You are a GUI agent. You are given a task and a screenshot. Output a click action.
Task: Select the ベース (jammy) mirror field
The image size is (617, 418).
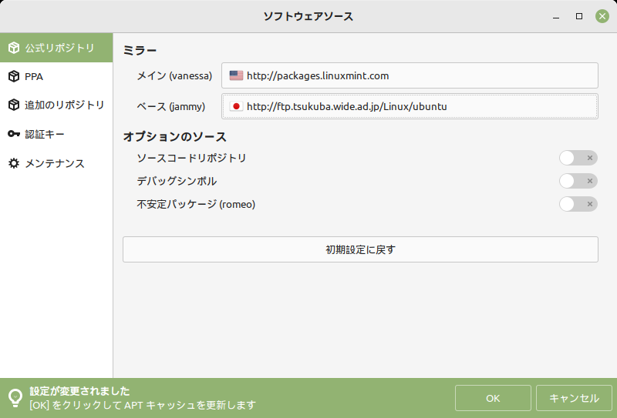410,106
